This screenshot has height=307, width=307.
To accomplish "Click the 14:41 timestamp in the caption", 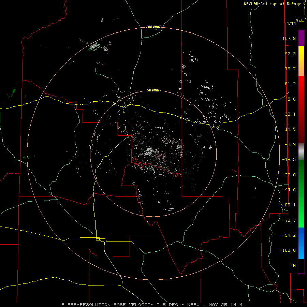I will coord(238,305).
